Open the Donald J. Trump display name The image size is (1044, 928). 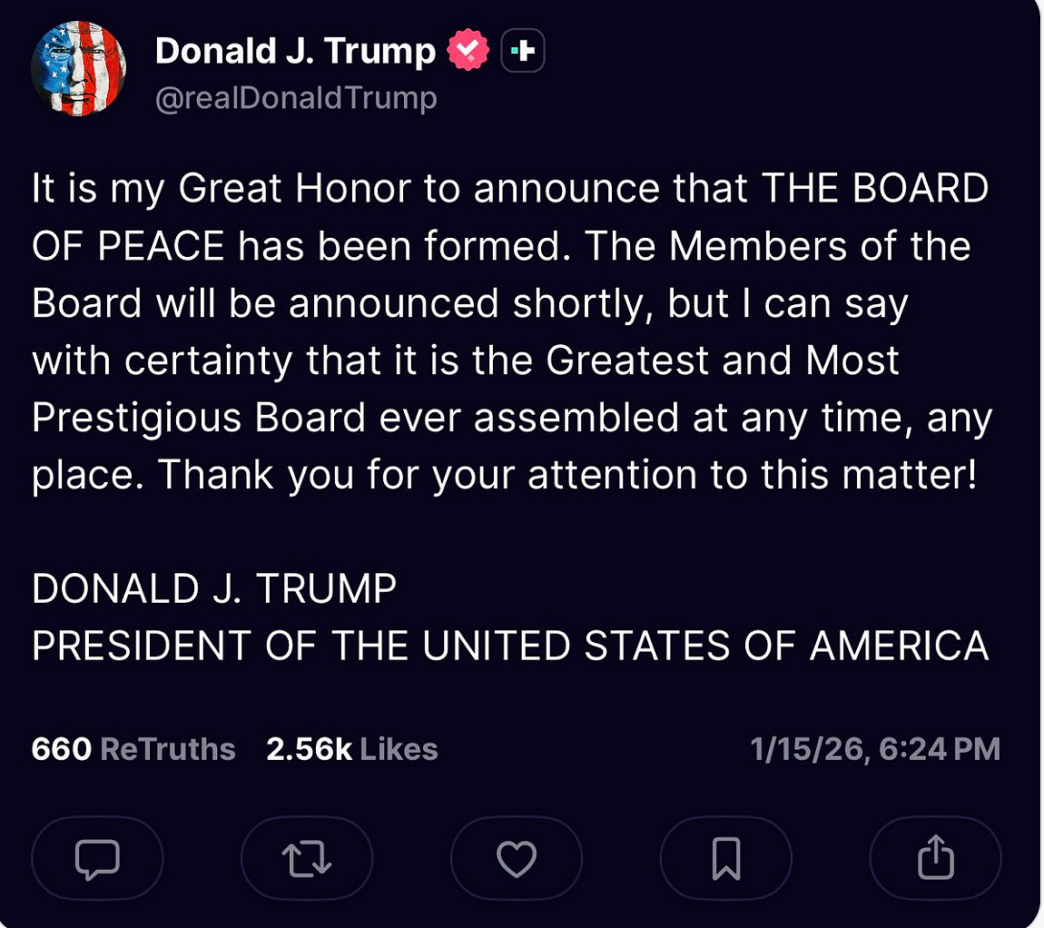tap(295, 52)
